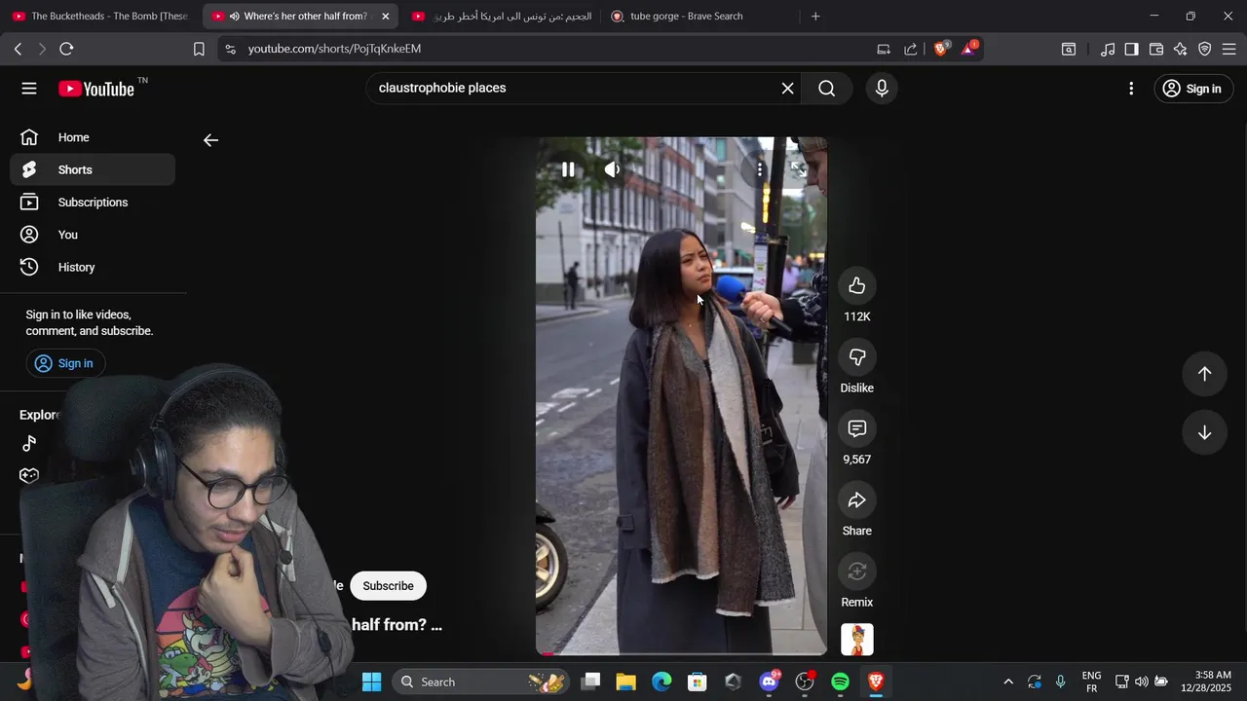Clear the search box text

point(787,89)
